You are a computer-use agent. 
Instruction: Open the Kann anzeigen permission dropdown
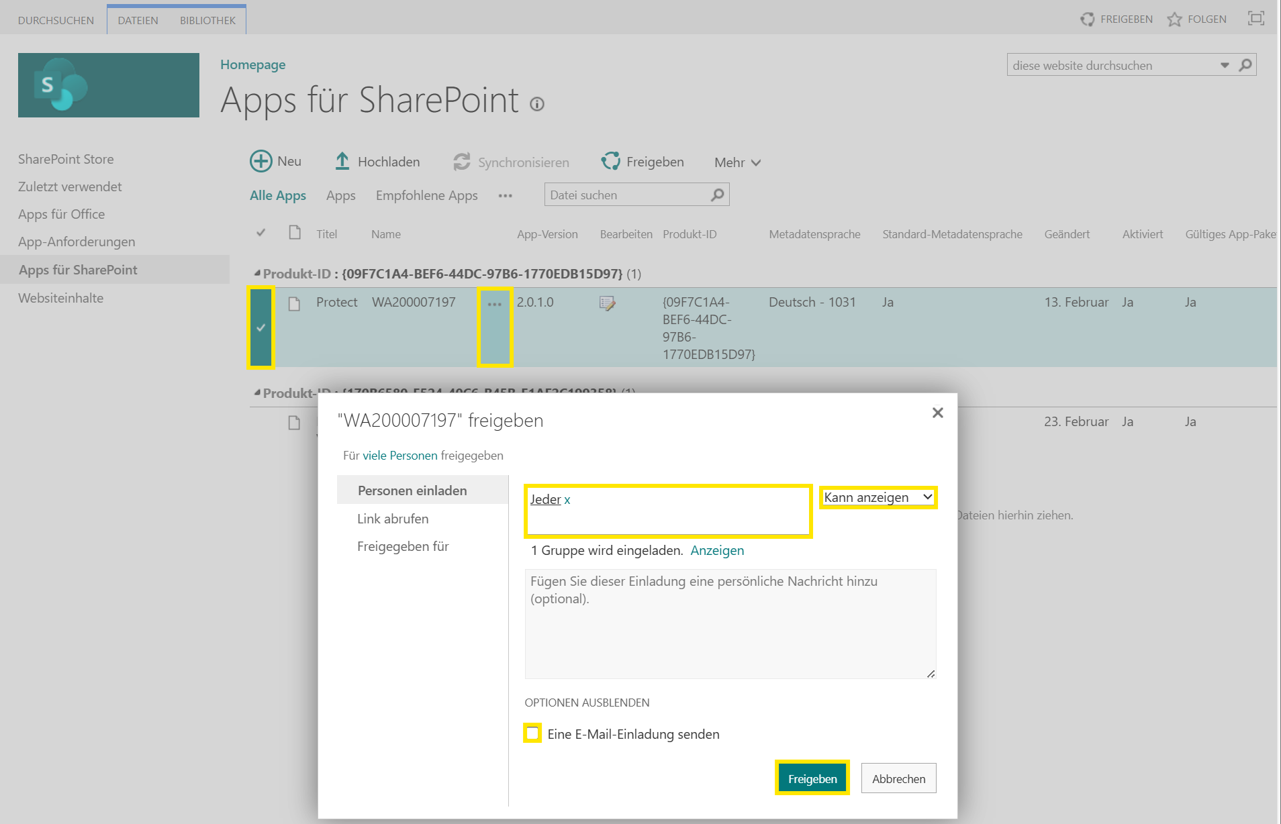pos(878,497)
